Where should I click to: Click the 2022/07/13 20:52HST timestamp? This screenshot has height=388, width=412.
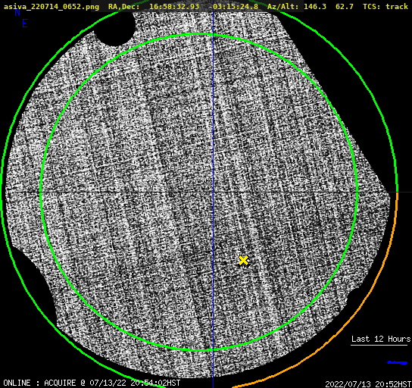[368, 384]
